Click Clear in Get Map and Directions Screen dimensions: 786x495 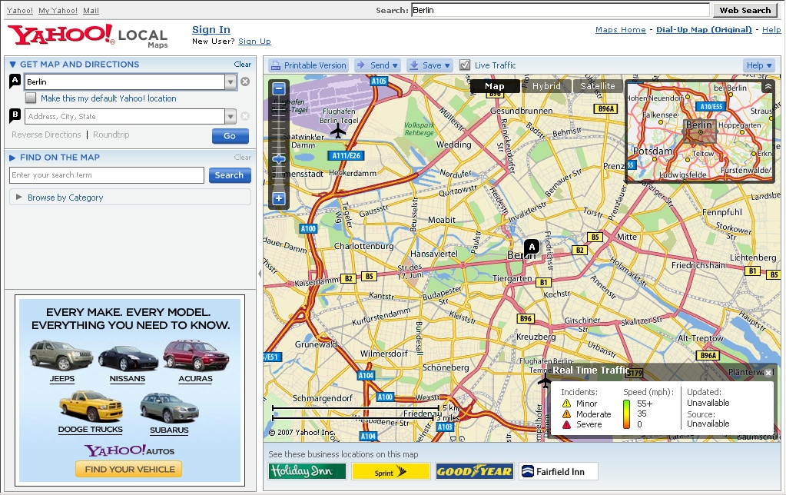(243, 65)
